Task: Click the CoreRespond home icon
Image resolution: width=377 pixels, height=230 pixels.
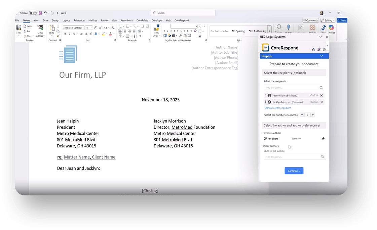Action: [313, 50]
